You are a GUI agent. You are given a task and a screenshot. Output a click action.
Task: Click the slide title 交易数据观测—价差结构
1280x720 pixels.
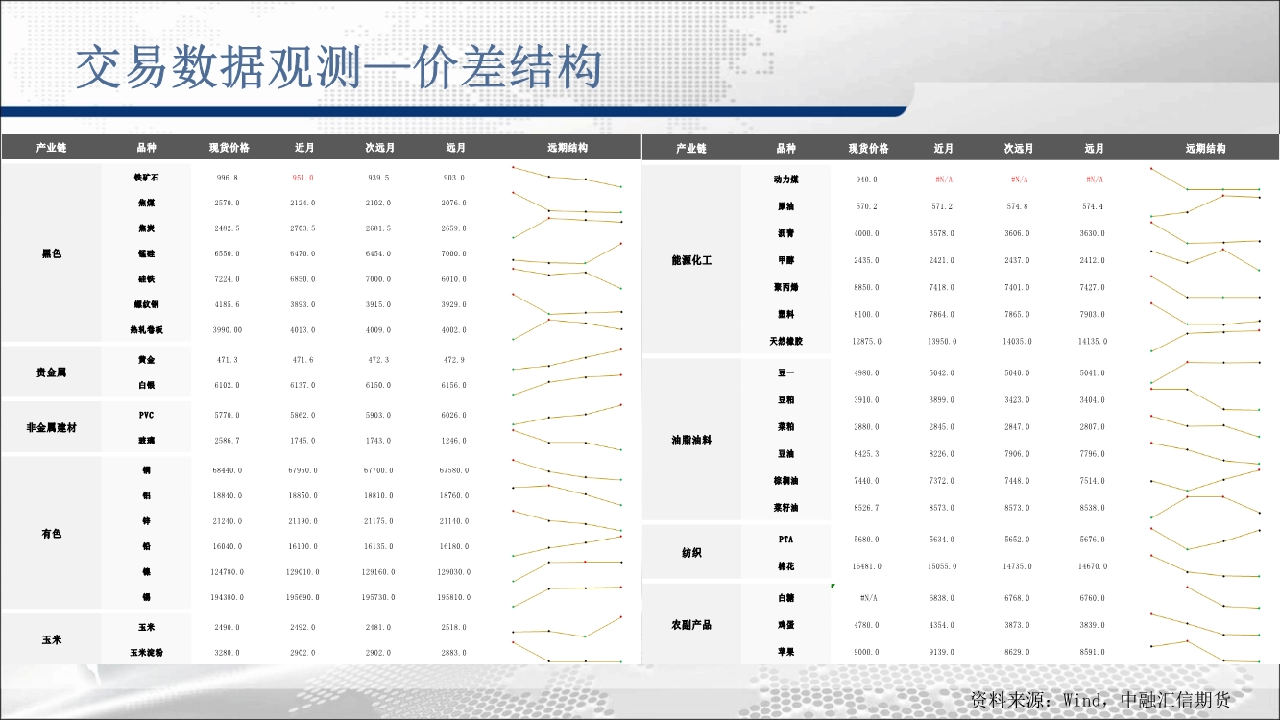pyautogui.click(x=339, y=69)
